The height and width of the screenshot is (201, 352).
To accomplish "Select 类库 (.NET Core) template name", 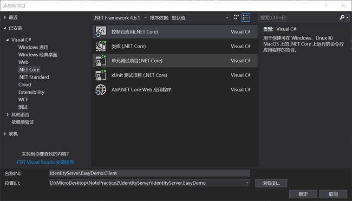I will (129, 46).
